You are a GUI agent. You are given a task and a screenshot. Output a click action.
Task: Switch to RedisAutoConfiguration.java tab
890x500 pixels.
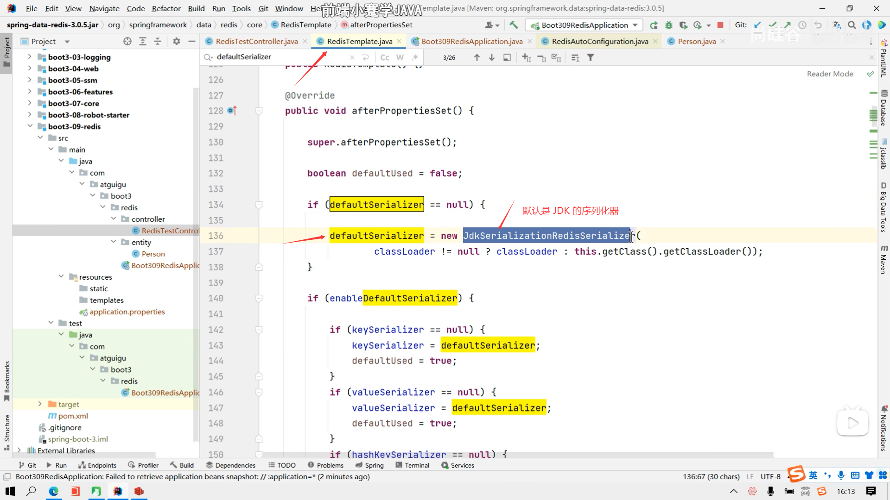click(599, 41)
